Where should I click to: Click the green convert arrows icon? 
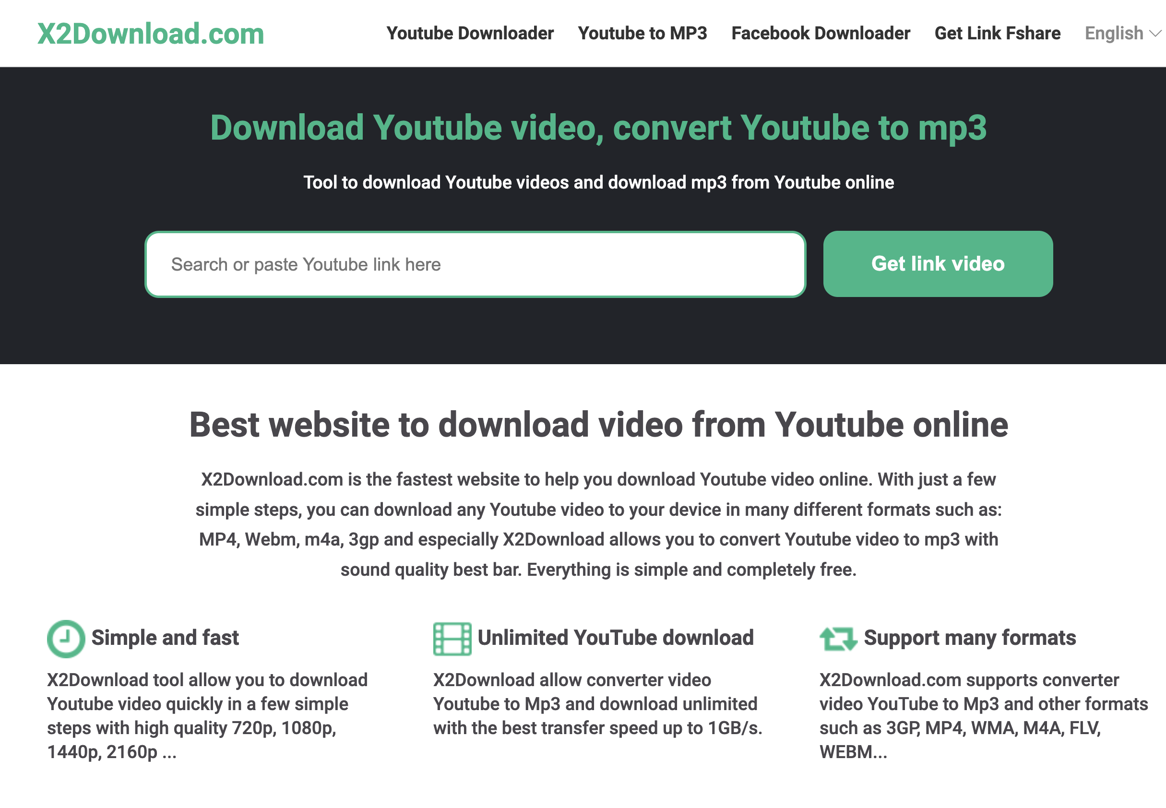coord(838,639)
